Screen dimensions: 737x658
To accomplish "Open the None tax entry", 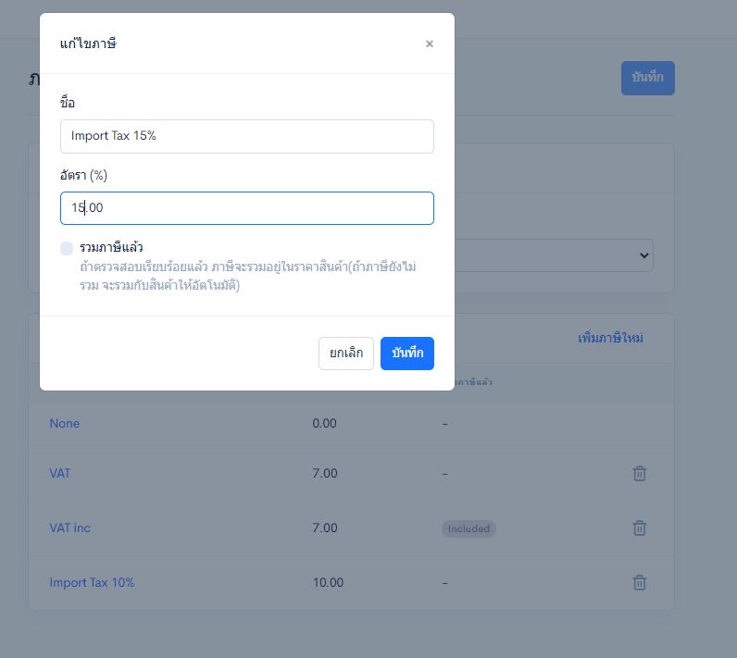I will 65,423.
